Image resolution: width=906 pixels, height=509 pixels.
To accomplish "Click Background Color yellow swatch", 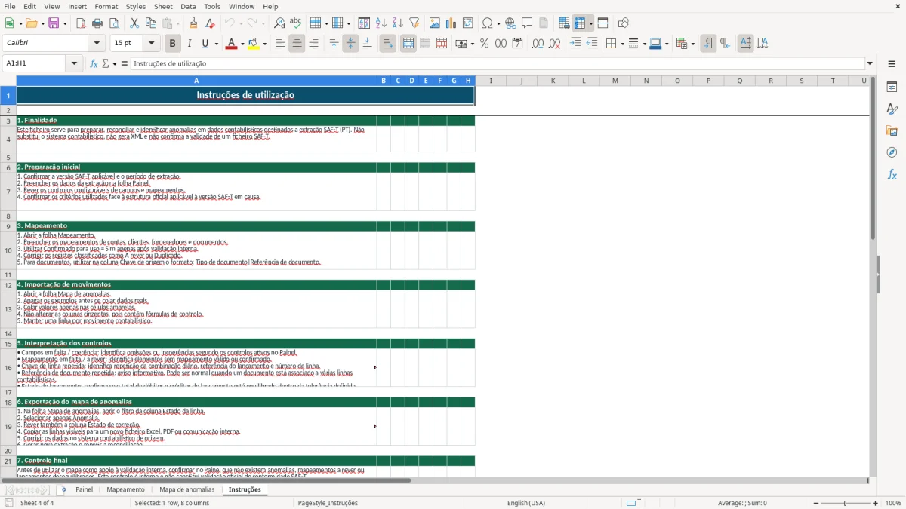I will 254,44.
